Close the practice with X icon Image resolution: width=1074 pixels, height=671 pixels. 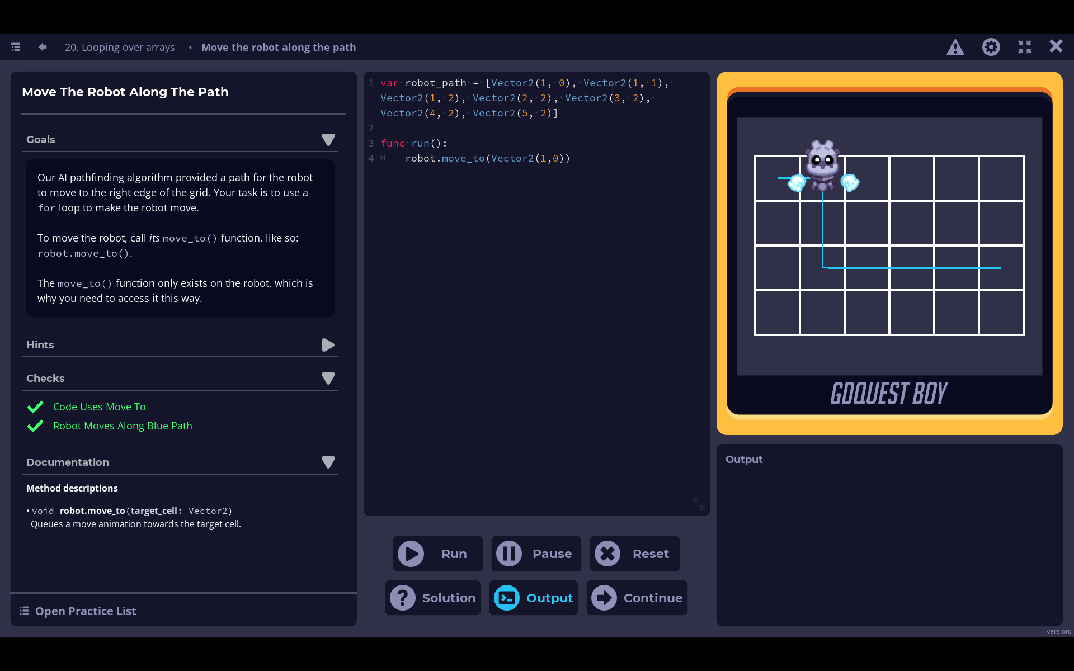coord(1056,46)
